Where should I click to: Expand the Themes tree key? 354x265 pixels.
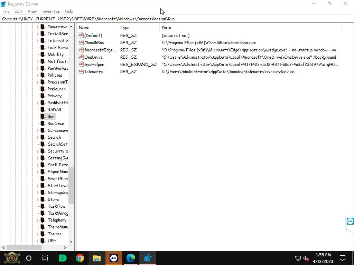[37, 234]
